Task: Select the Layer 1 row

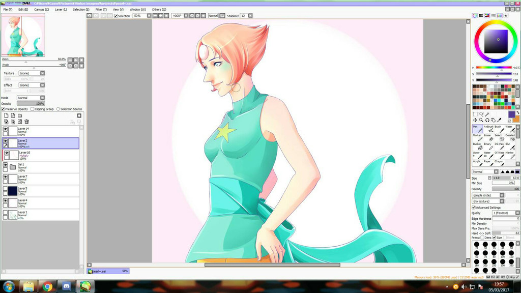Action: point(41,215)
